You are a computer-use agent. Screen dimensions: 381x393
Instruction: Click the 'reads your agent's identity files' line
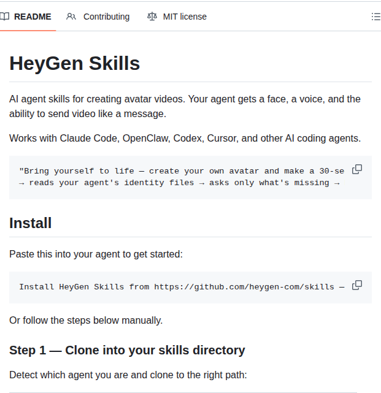pyautogui.click(x=179, y=183)
